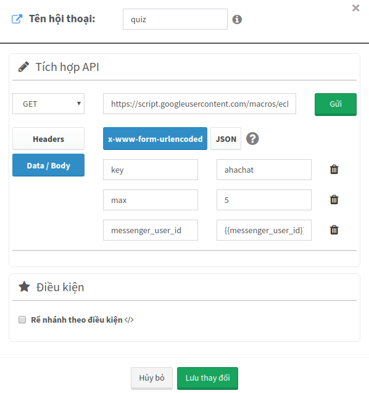Screen dimensions: 369x393
Task: Switch to the Headers tab
Action: point(48,139)
